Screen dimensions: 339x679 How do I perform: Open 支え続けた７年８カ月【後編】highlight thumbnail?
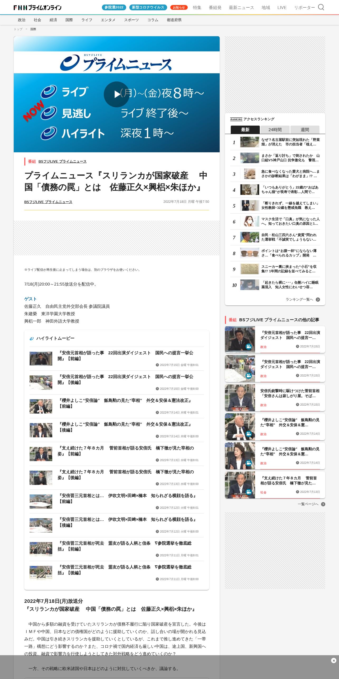point(41,478)
